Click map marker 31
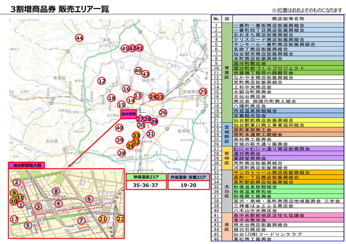This screenshot has width=346, height=244. 151,134
